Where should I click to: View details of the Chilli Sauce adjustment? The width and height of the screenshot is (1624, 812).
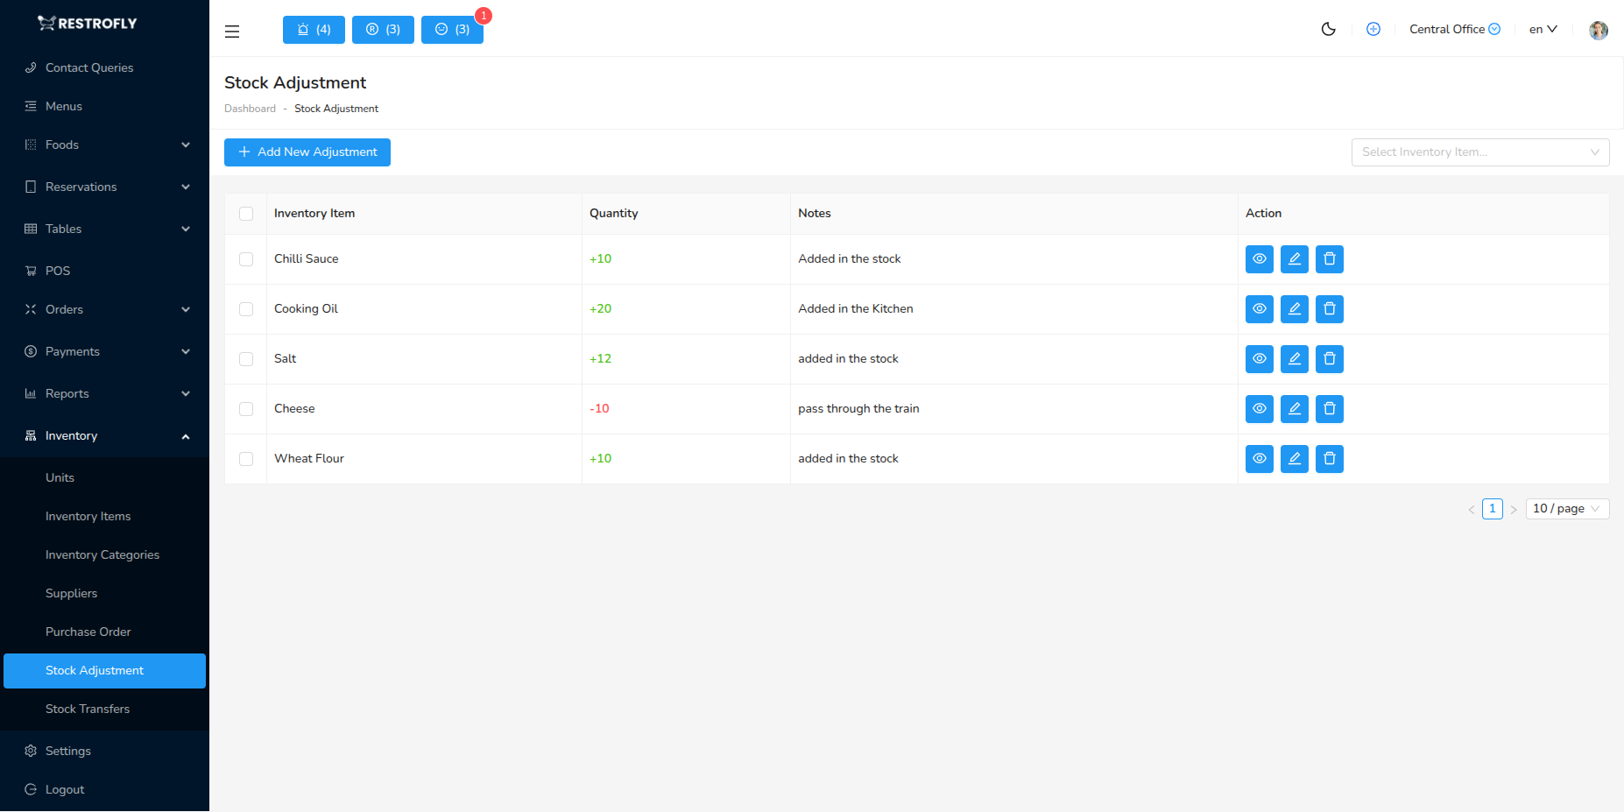point(1259,258)
